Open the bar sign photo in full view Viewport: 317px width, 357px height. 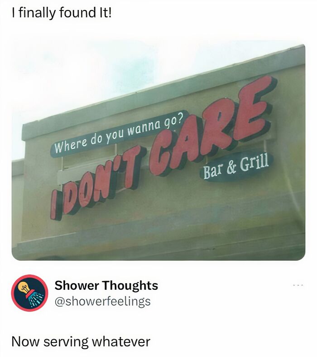[x=158, y=152]
